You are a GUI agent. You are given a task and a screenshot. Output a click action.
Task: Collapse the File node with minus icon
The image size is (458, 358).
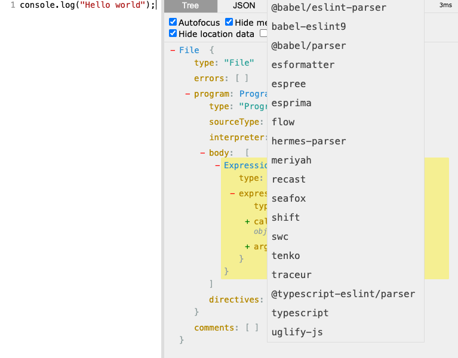pyautogui.click(x=173, y=51)
